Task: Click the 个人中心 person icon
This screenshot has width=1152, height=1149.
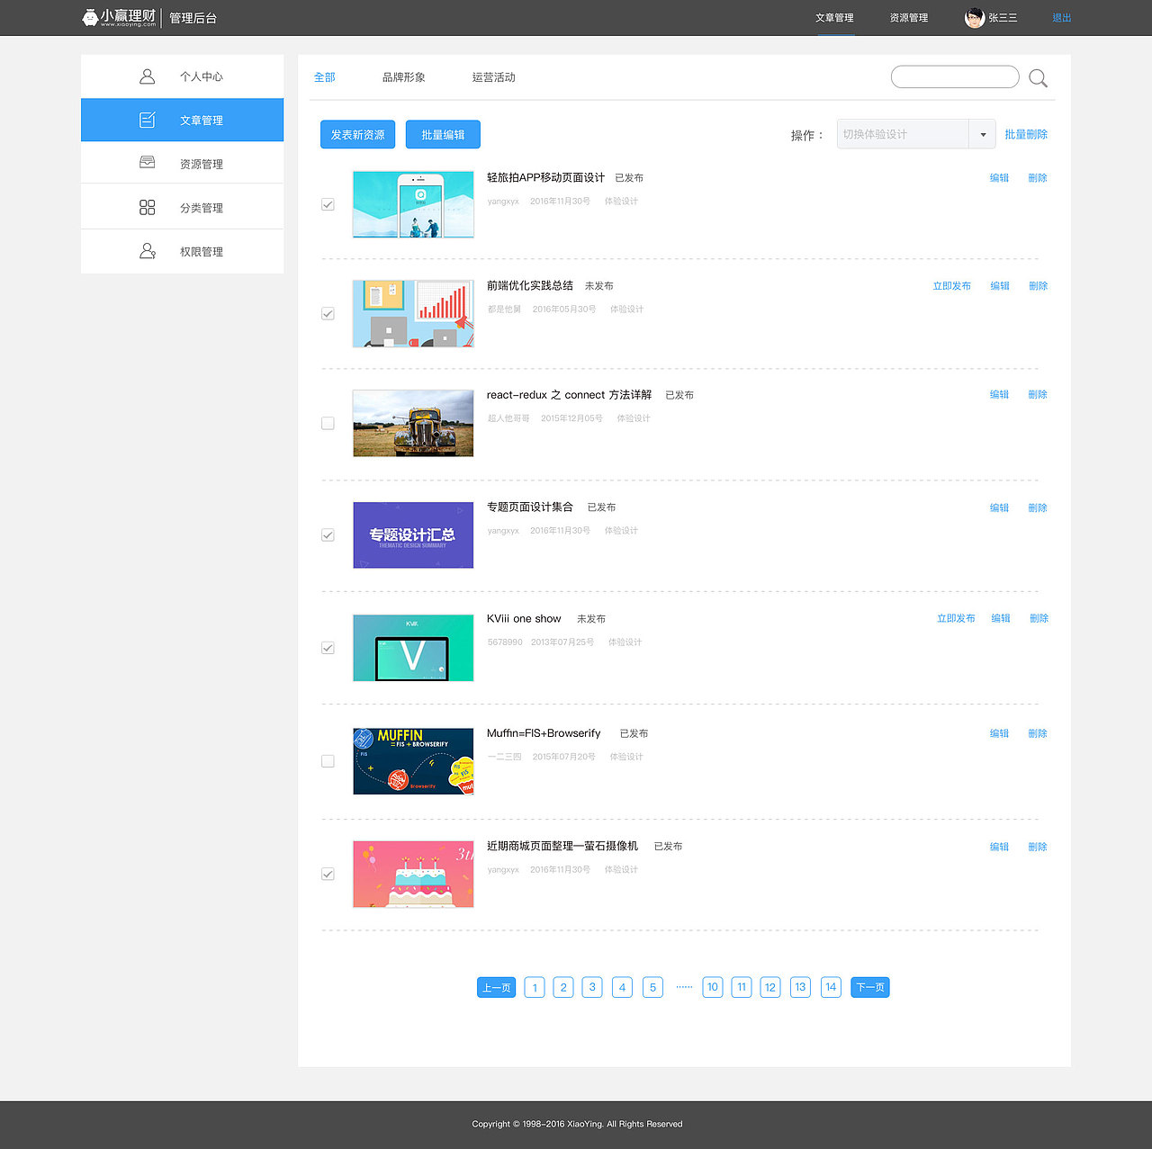Action: [148, 76]
